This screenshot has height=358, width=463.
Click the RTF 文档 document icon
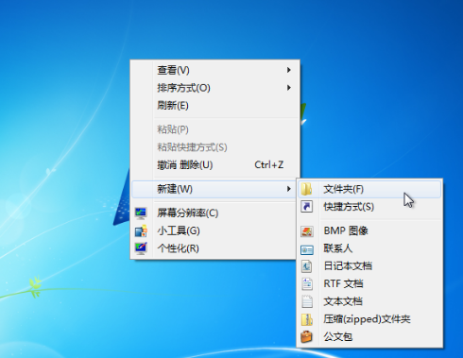tap(307, 284)
